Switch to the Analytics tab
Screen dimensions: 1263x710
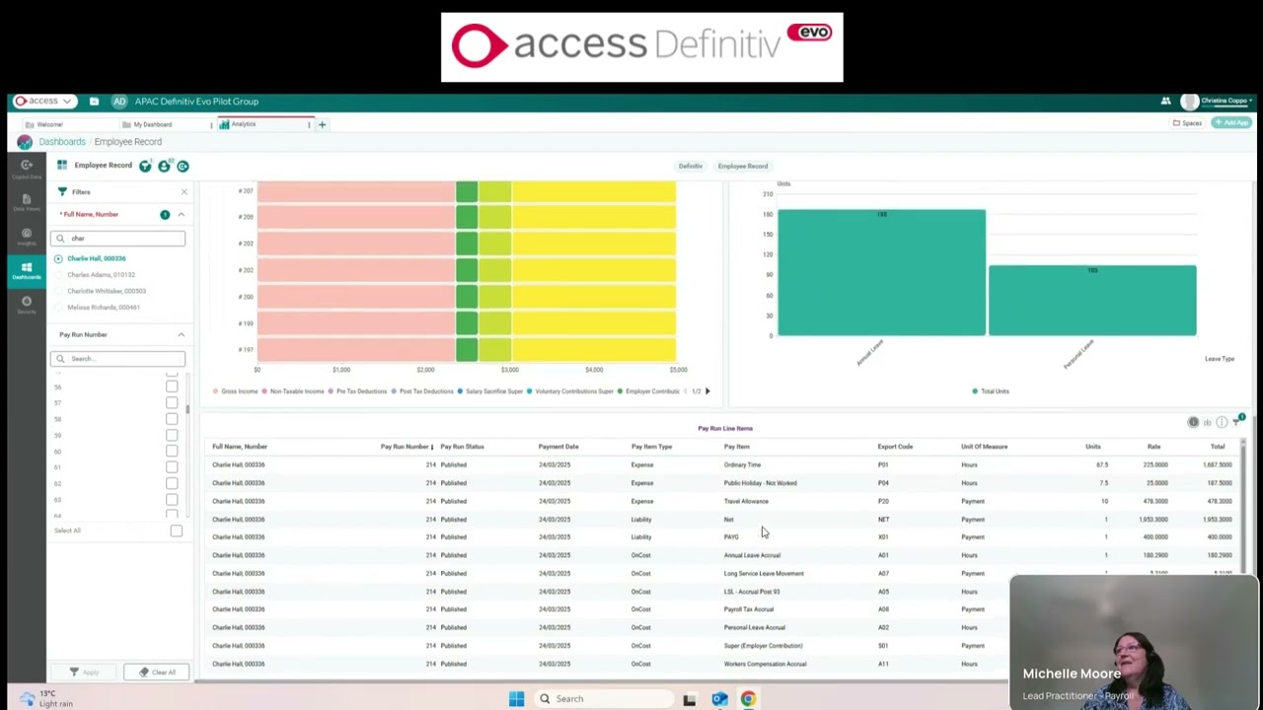(243, 124)
